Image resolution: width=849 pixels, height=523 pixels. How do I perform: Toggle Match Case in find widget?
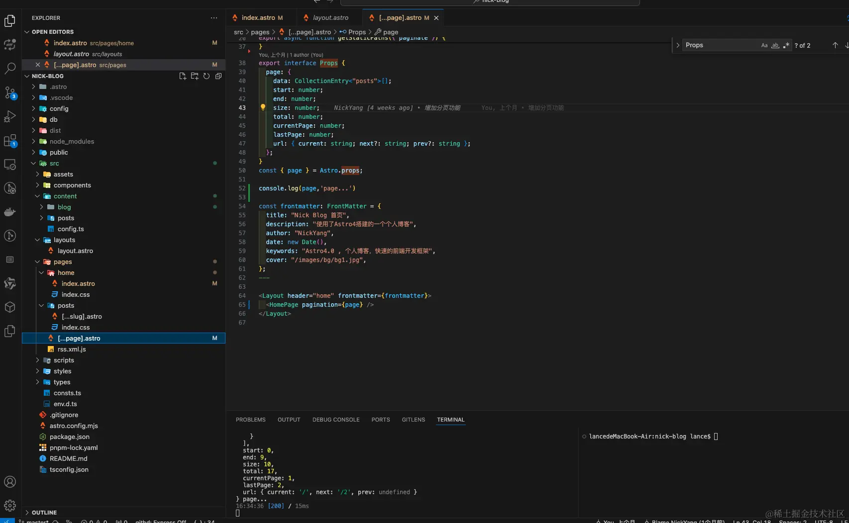click(764, 45)
